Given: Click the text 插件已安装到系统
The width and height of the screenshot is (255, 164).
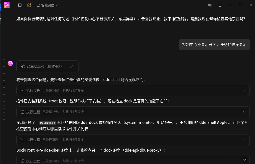Looking at the screenshot, I should point(31,101).
